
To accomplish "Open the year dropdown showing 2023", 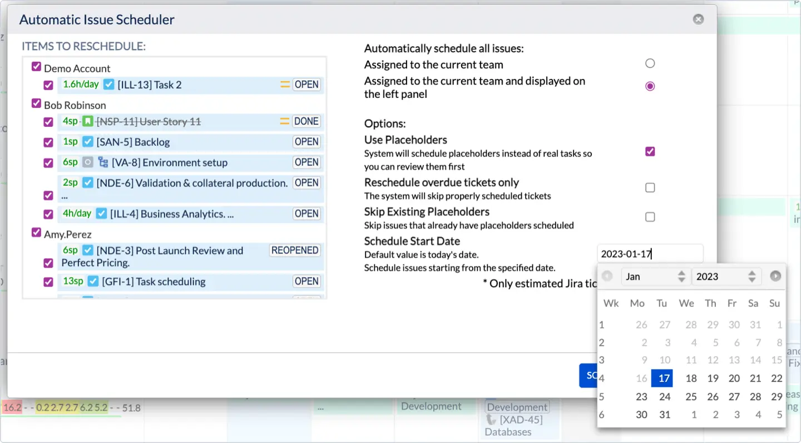I will [725, 277].
